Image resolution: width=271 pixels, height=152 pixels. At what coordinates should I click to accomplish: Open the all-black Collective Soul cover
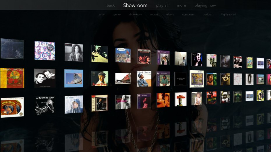pos(180,79)
